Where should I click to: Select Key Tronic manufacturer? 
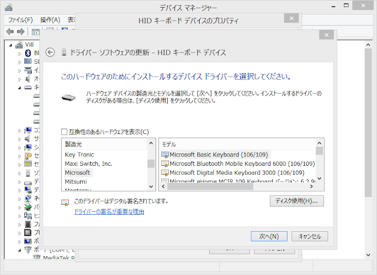pyautogui.click(x=80, y=155)
